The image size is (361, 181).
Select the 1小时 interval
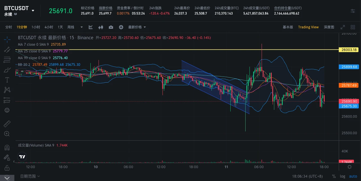[36, 27]
